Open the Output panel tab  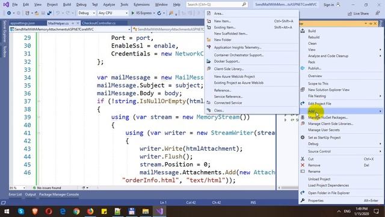click(x=30, y=194)
